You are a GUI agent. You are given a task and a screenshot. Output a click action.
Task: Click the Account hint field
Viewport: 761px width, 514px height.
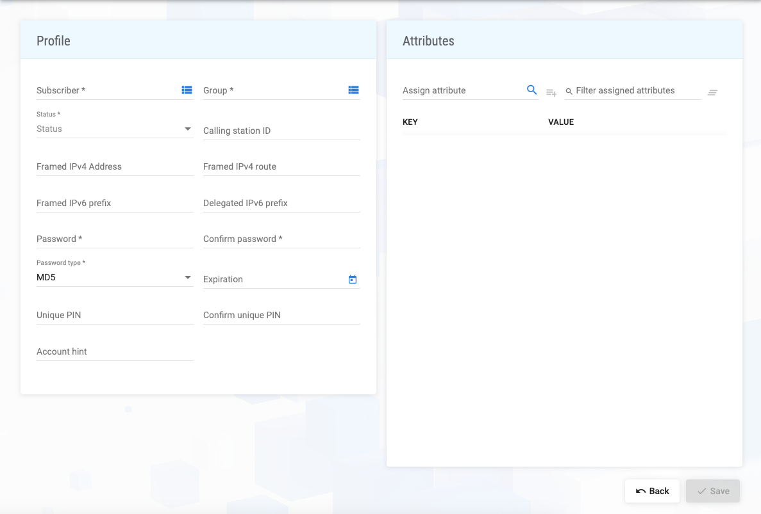pos(115,351)
